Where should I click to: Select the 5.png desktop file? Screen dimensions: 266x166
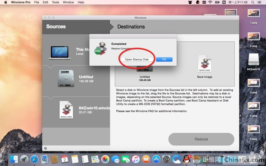click(254, 133)
